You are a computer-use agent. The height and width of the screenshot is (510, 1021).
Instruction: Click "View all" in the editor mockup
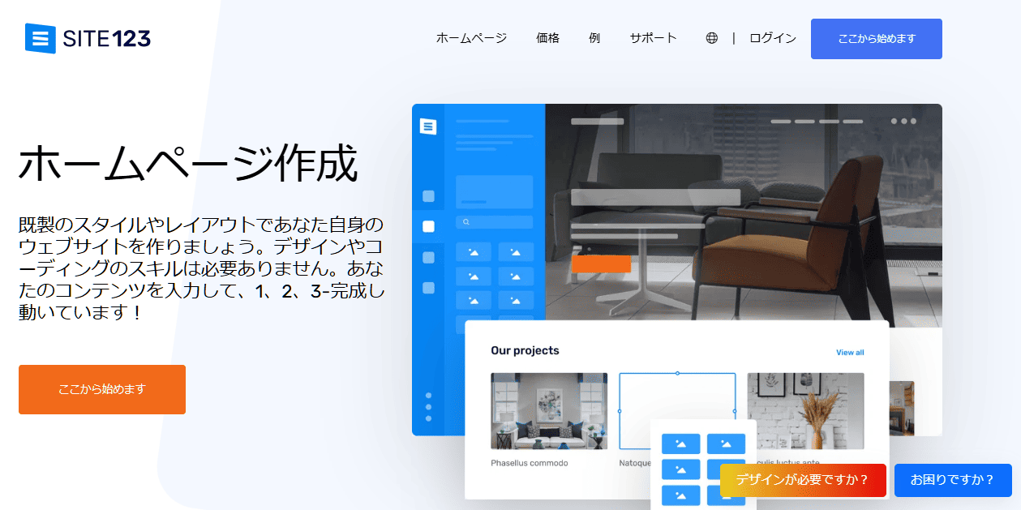coord(850,353)
